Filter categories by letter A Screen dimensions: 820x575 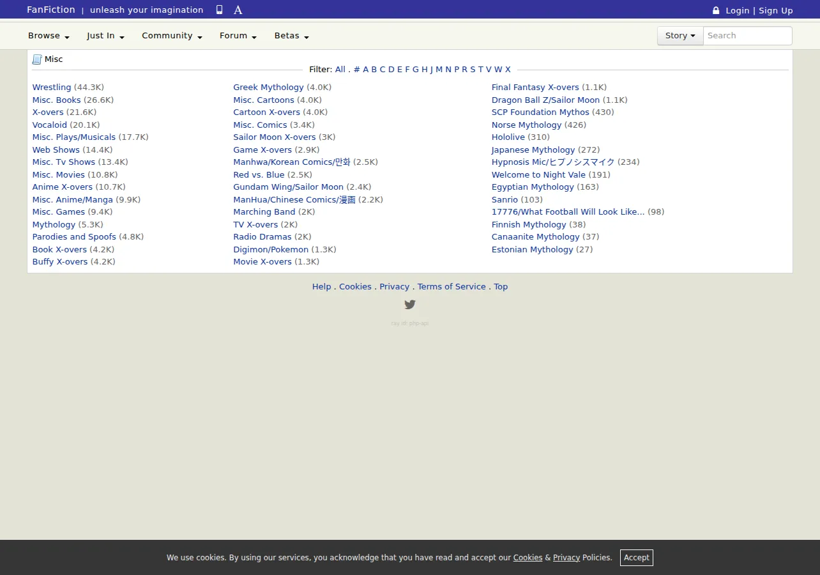click(x=366, y=70)
